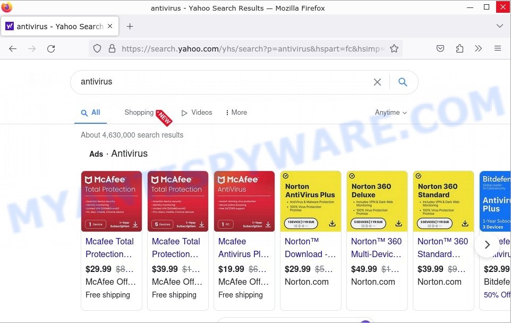Reload the current page

(x=51, y=49)
